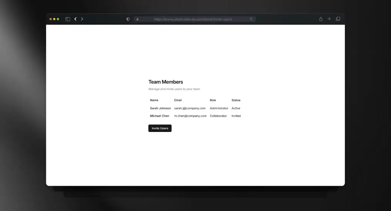Open a new tab with plus icon
The height and width of the screenshot is (211, 391).
click(329, 19)
